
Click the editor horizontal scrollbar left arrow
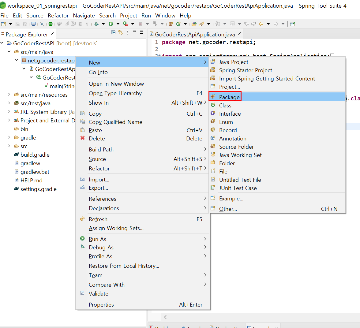[165, 317]
